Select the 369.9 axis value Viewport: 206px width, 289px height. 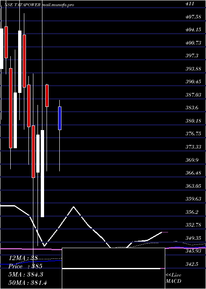coord(191,160)
